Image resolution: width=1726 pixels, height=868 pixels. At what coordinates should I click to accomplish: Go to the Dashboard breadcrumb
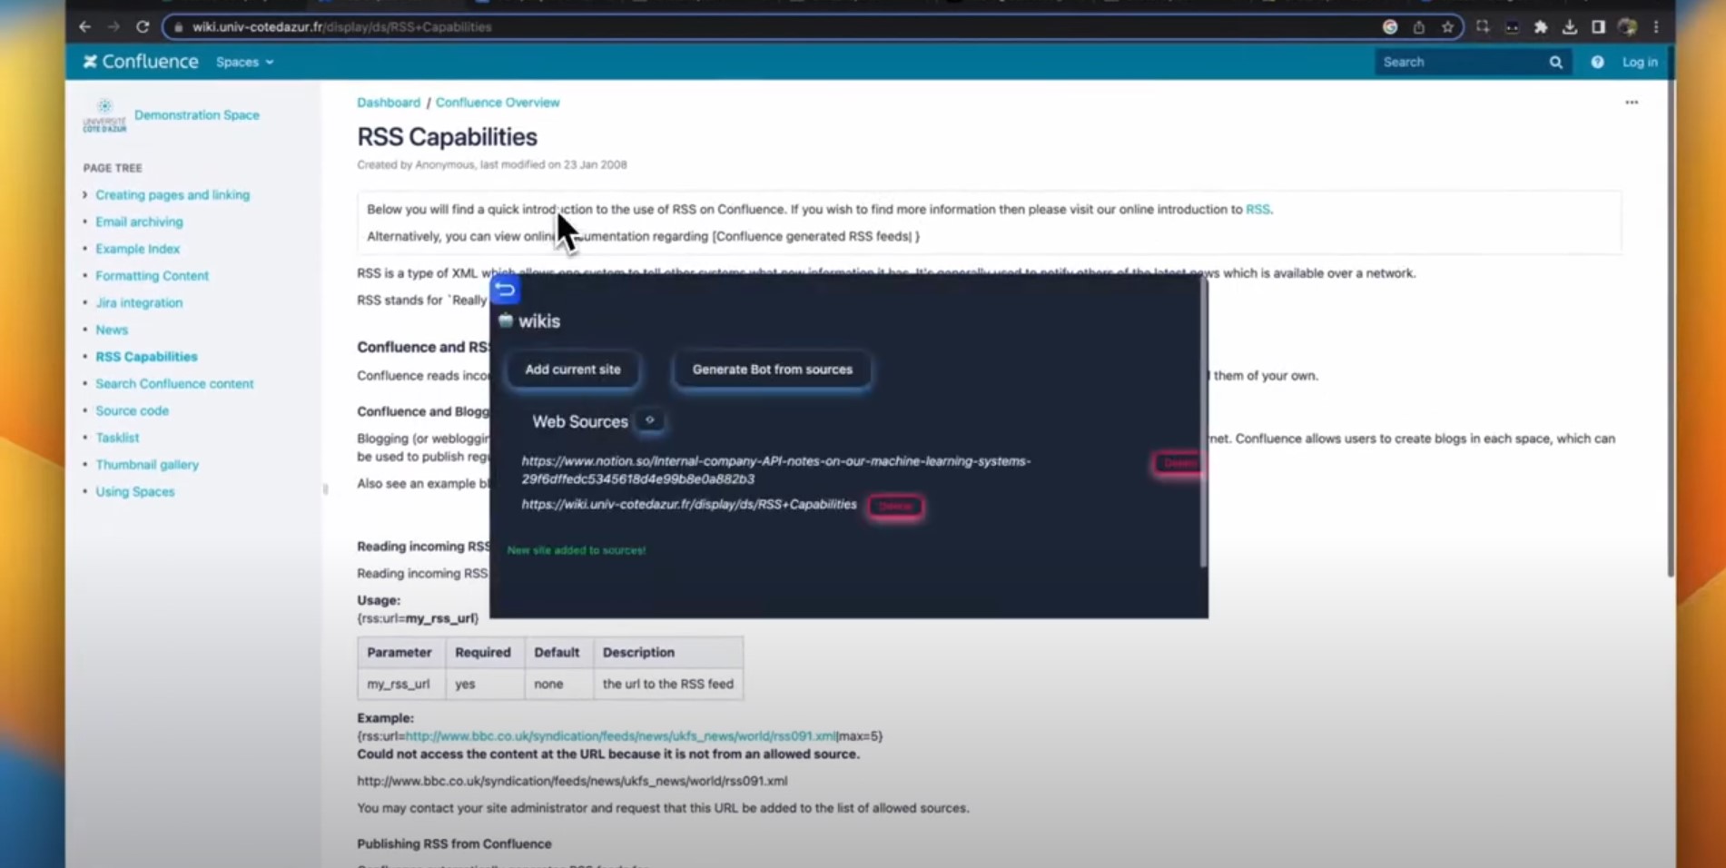click(x=389, y=103)
